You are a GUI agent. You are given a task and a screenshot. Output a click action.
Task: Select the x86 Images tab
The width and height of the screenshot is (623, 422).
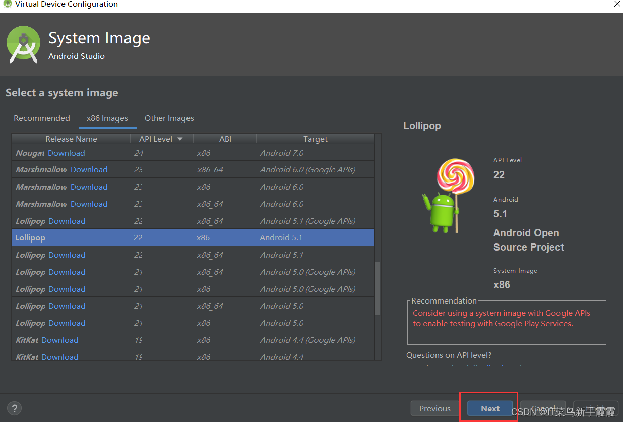[107, 118]
